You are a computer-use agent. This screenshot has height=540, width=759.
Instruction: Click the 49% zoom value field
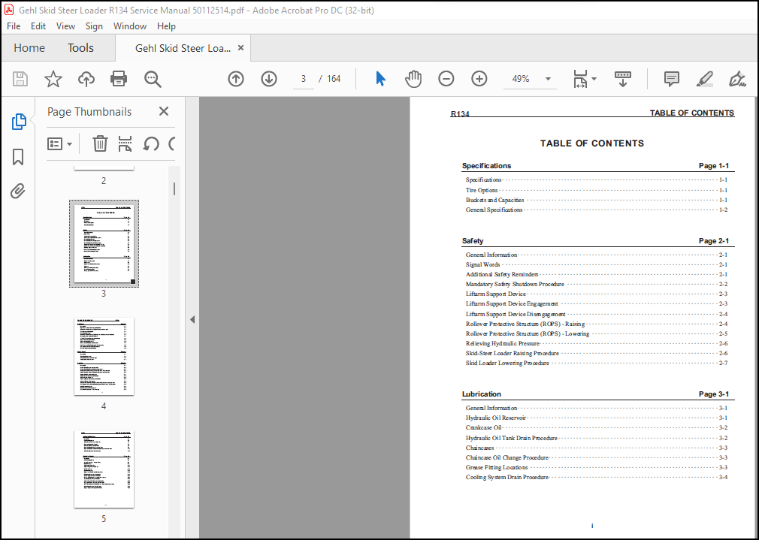point(521,79)
